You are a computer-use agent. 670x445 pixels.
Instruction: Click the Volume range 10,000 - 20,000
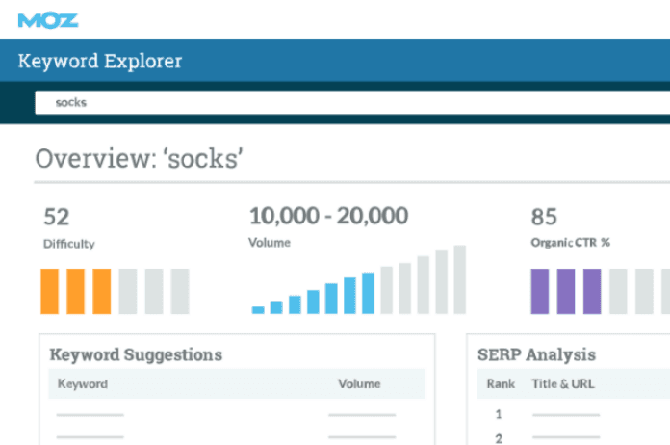pyautogui.click(x=328, y=216)
